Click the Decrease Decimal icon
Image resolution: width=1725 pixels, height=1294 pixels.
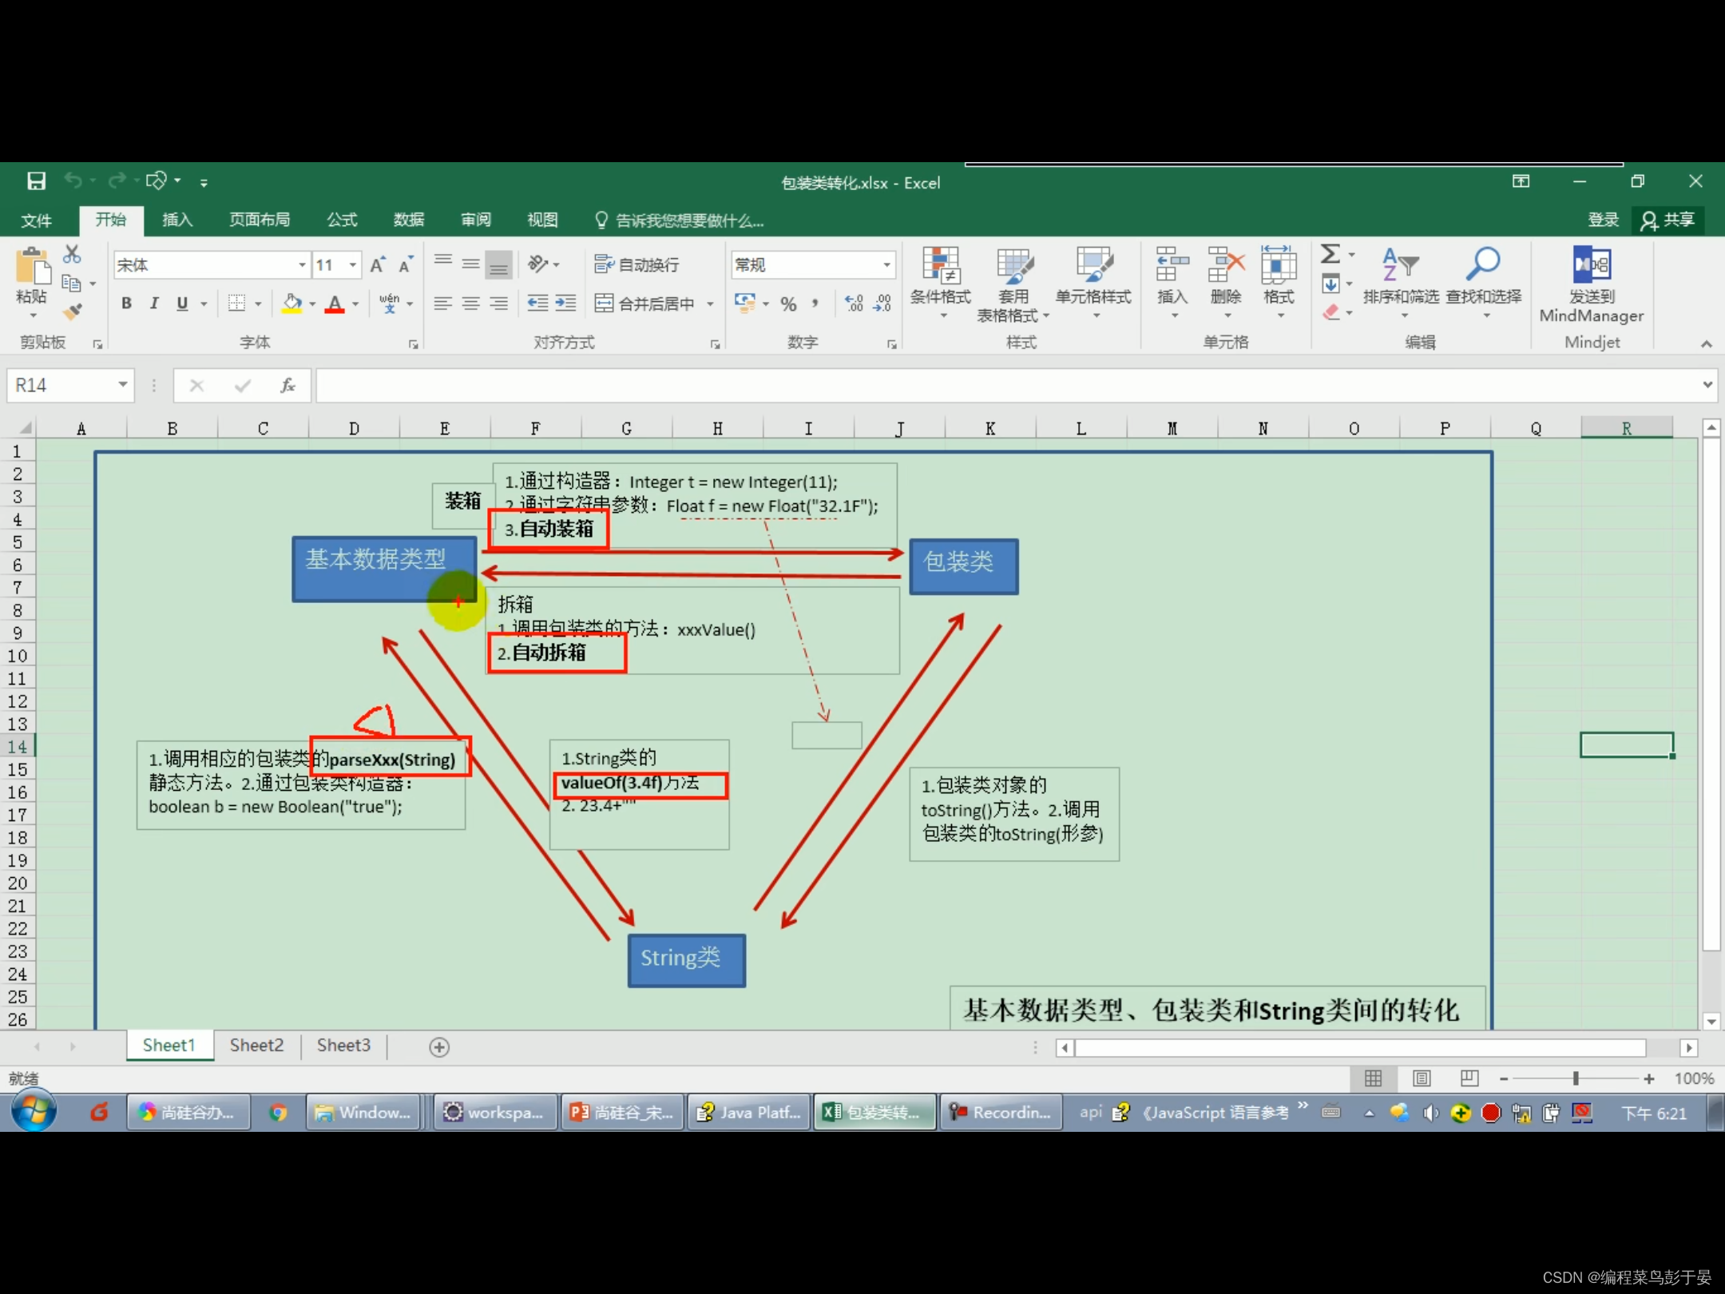pyautogui.click(x=882, y=304)
